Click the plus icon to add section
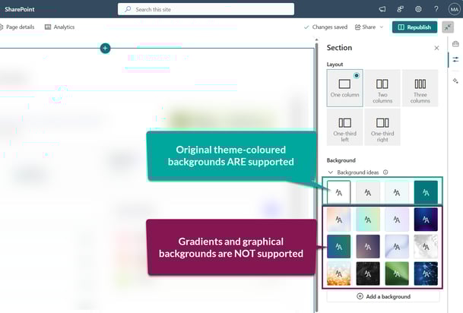The height and width of the screenshot is (313, 463). [105, 49]
